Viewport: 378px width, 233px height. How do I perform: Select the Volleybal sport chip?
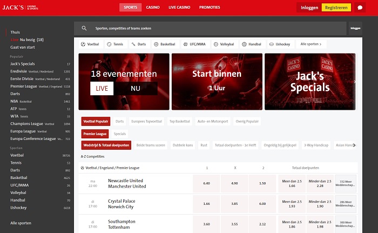click(x=225, y=44)
